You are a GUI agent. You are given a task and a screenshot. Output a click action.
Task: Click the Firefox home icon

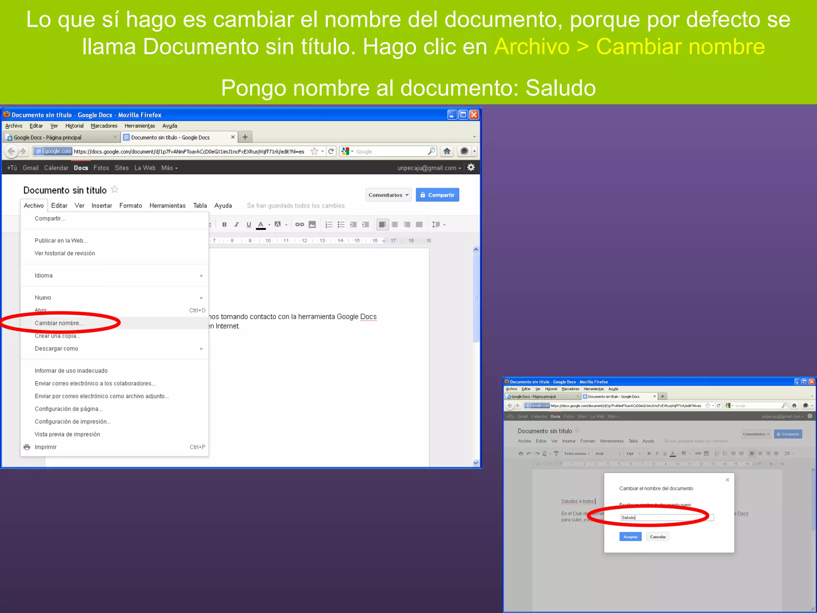tap(447, 151)
